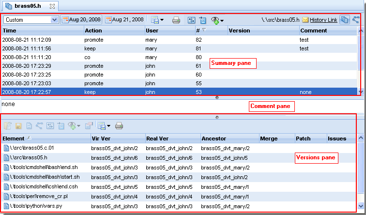
Task: Click the envelope icon beside History Link
Action: tap(305, 20)
